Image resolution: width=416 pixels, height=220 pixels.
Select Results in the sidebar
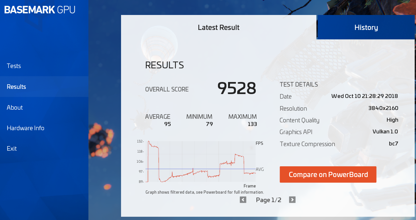point(44,87)
